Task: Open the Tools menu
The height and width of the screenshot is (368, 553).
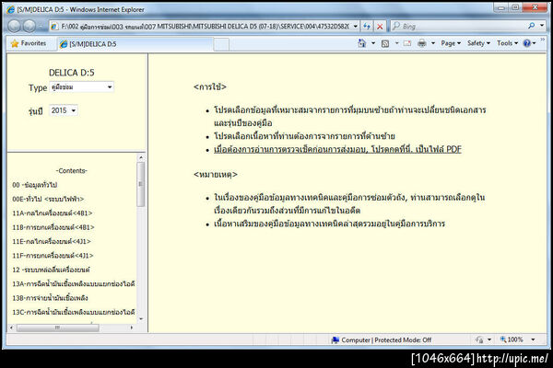Action: pyautogui.click(x=507, y=43)
